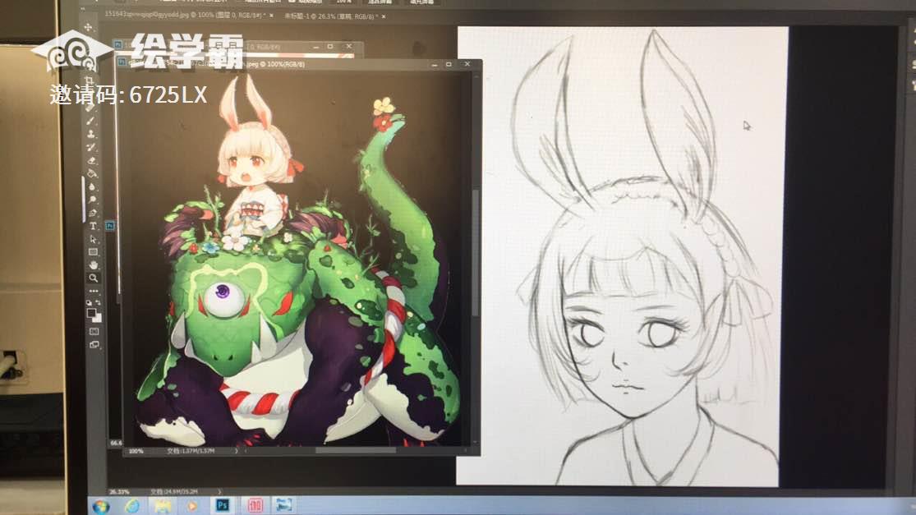Change the screen mode
The height and width of the screenshot is (515, 916).
pyautogui.click(x=94, y=344)
